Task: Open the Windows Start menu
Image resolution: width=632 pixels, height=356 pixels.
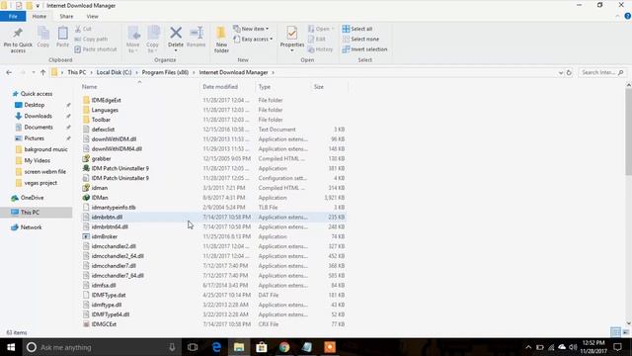Action: tap(11, 347)
